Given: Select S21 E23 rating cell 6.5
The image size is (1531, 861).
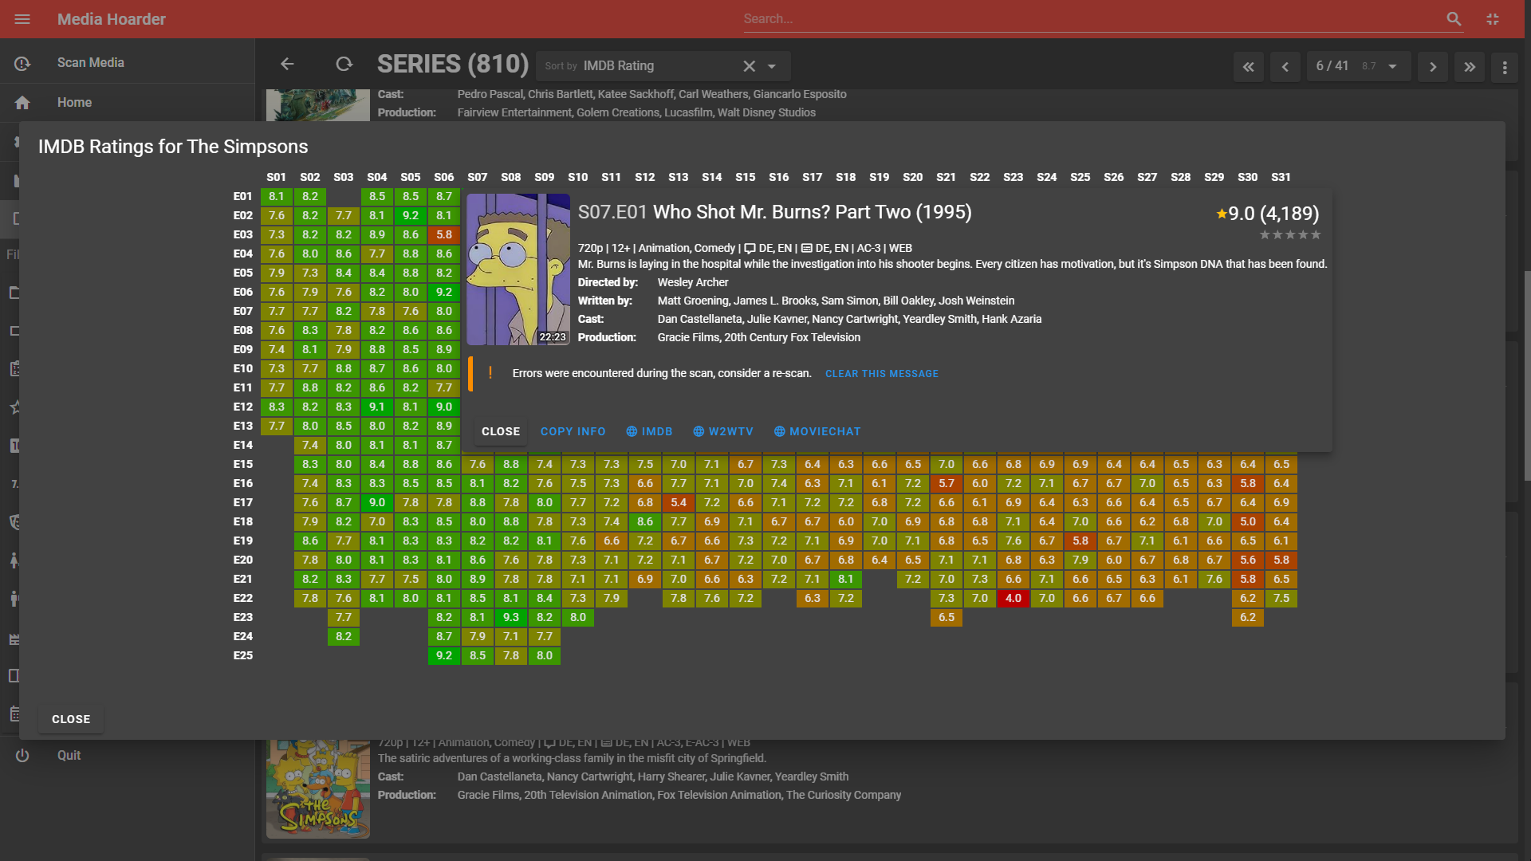Looking at the screenshot, I should (x=947, y=617).
